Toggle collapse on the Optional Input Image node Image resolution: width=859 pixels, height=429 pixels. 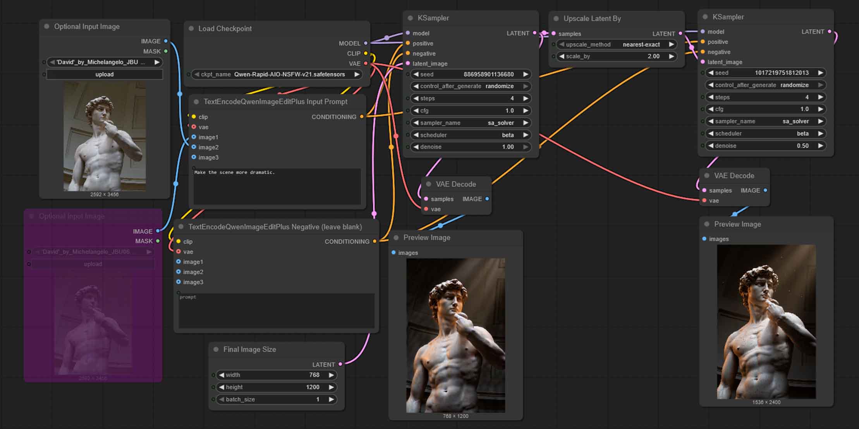click(x=46, y=26)
